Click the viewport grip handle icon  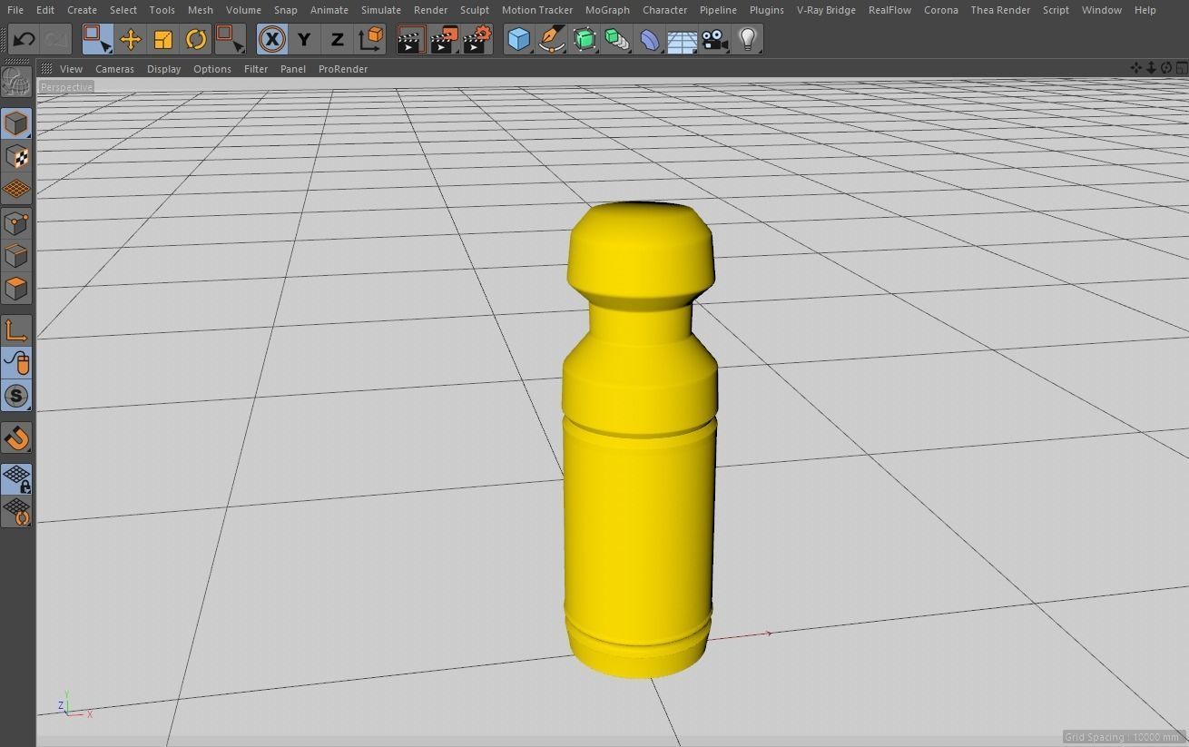tap(45, 69)
